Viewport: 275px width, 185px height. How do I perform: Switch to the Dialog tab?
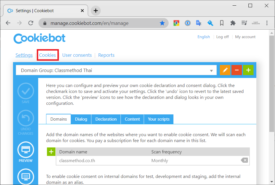point(81,119)
